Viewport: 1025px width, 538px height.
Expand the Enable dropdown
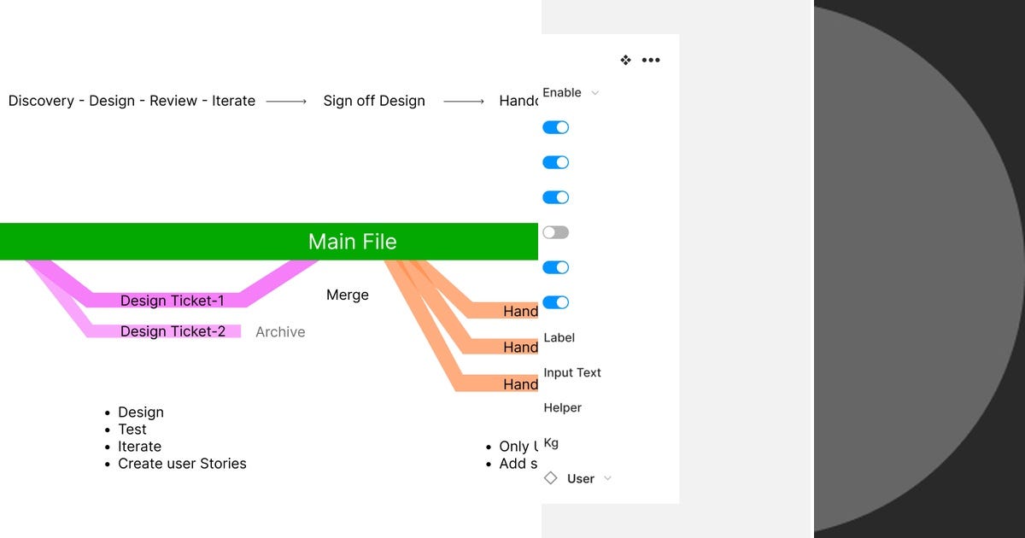pos(594,92)
